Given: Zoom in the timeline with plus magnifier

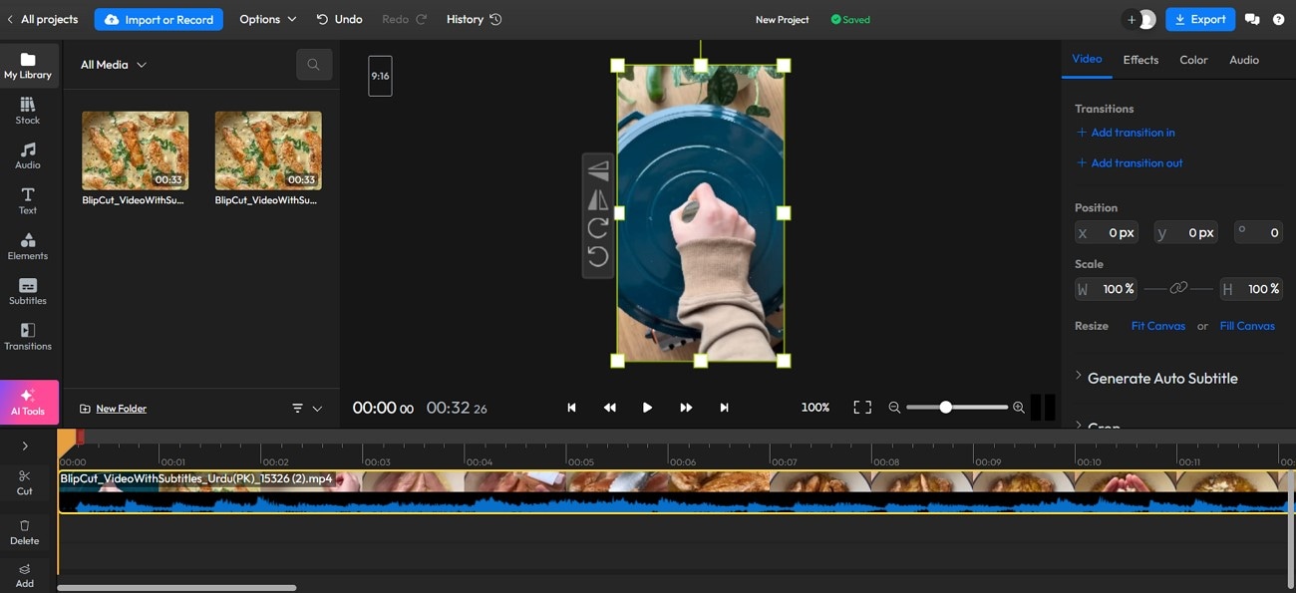Looking at the screenshot, I should [x=1018, y=408].
